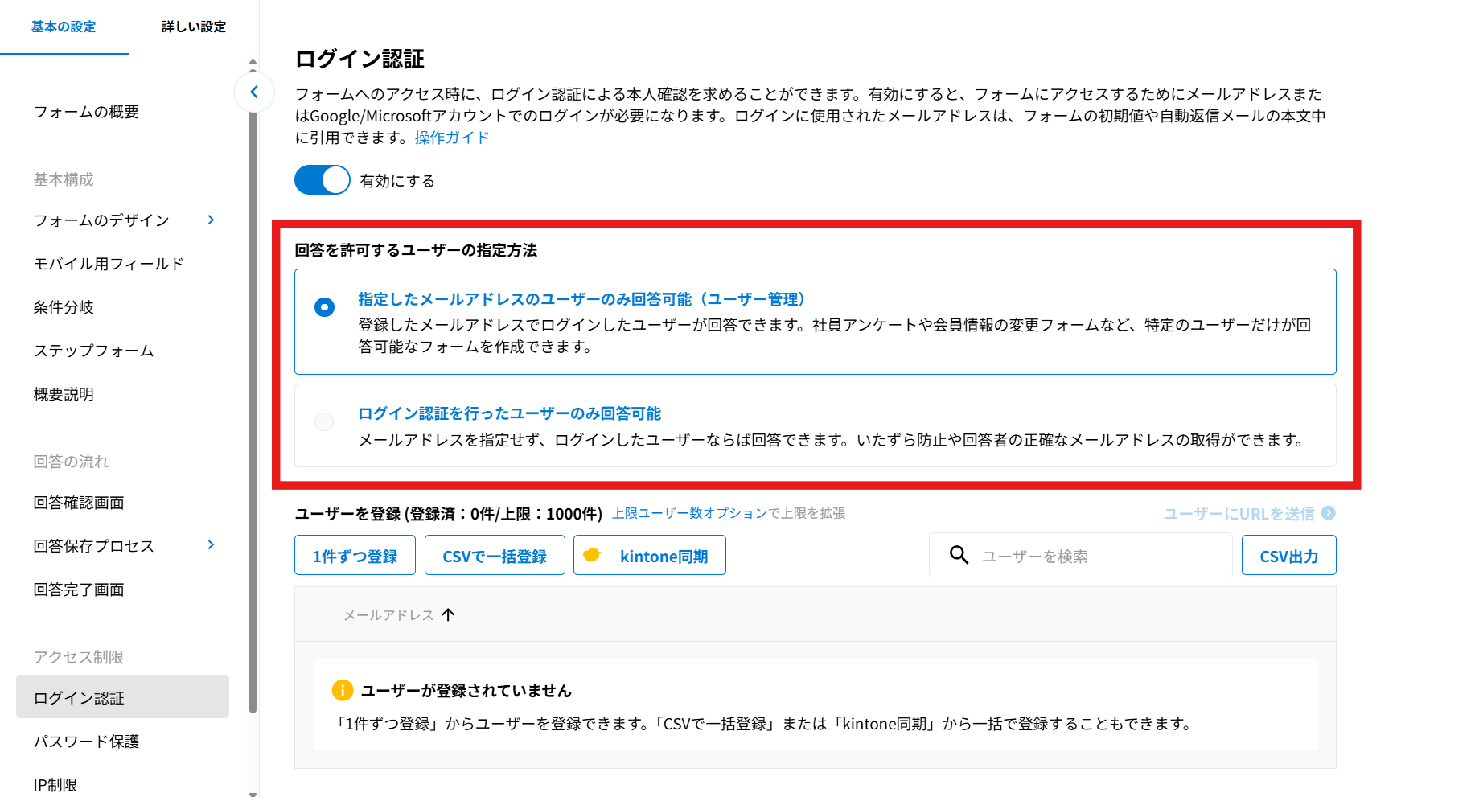The image size is (1475, 797).
Task: Select ログイン認証を行ったユーザーのみ回答可能 radio option
Action: tap(324, 421)
